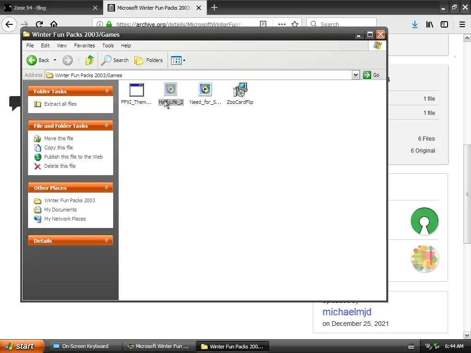Screen dimensions: 471x353
Task: Open the browser hamburger menu
Action: 462,24
